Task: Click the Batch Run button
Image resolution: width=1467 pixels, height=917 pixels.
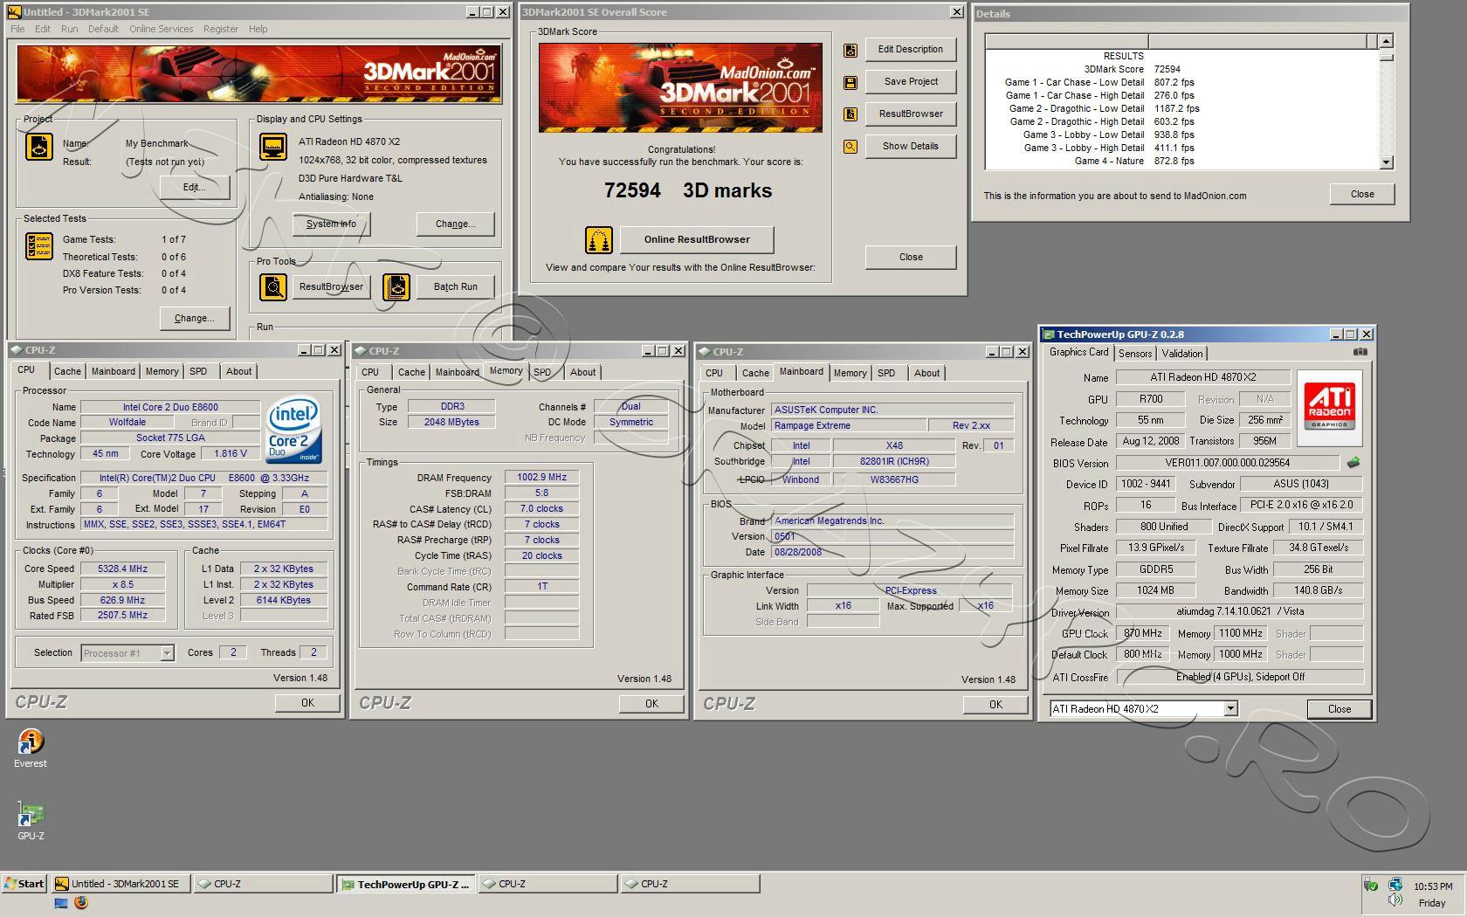Action: point(456,286)
